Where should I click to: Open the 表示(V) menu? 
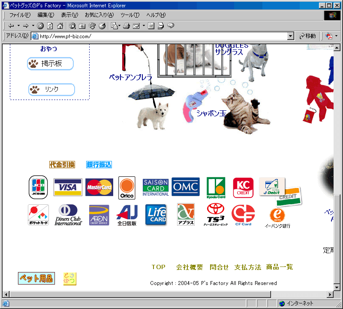coord(69,15)
